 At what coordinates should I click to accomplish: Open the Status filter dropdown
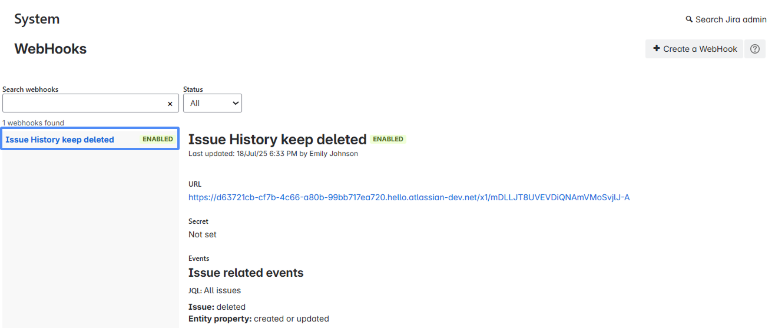(212, 103)
